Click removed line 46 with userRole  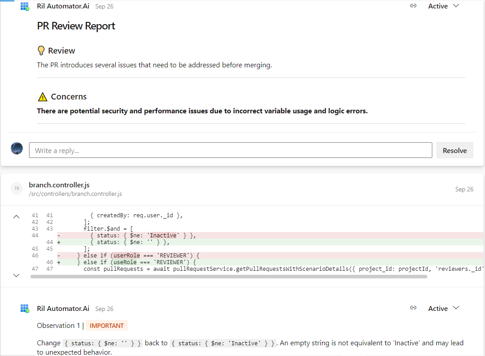[x=270, y=256]
